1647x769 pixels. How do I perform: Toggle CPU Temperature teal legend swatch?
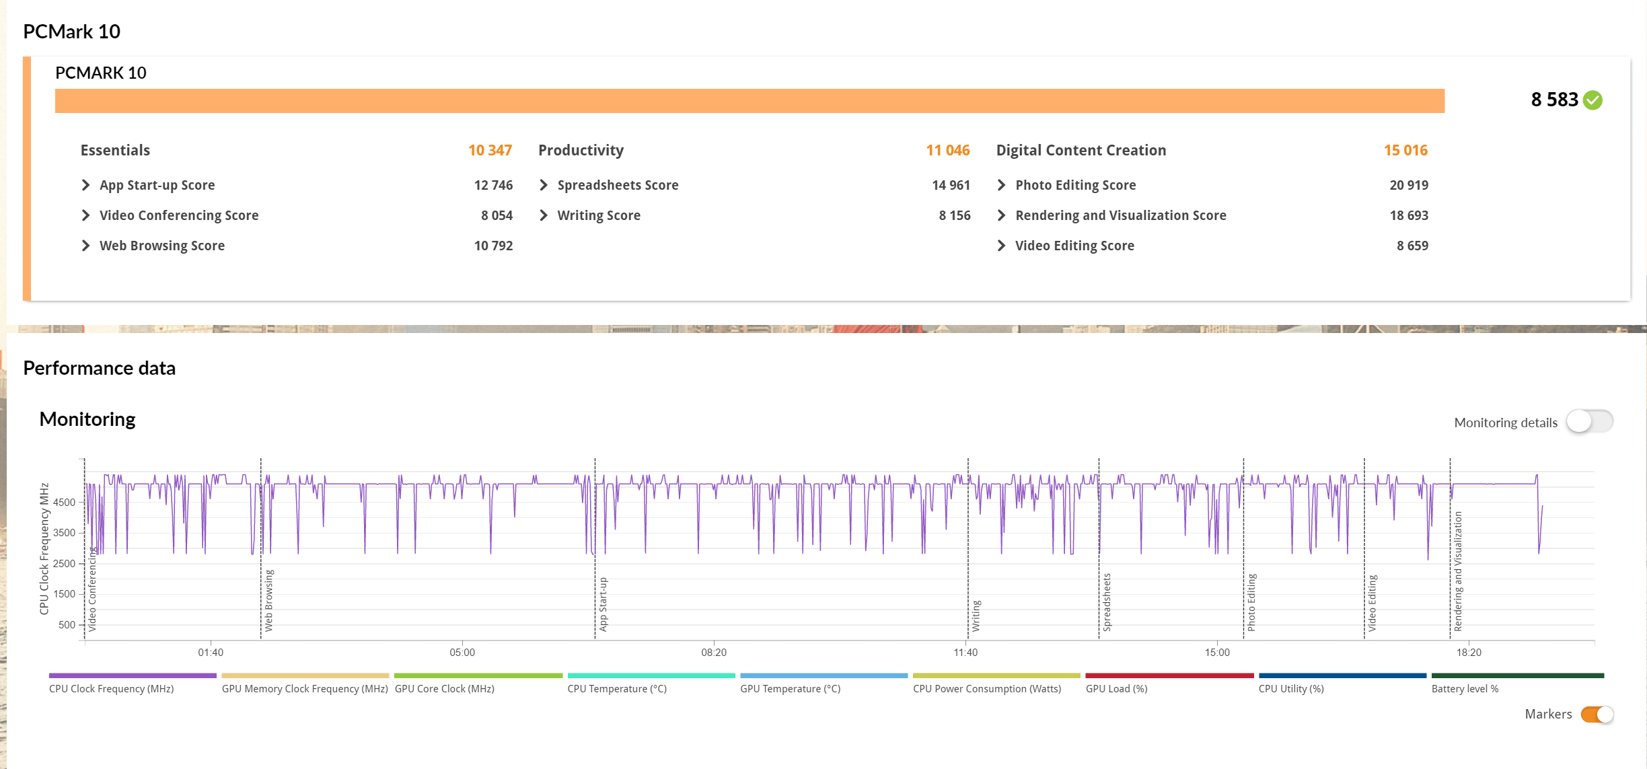pyautogui.click(x=651, y=675)
